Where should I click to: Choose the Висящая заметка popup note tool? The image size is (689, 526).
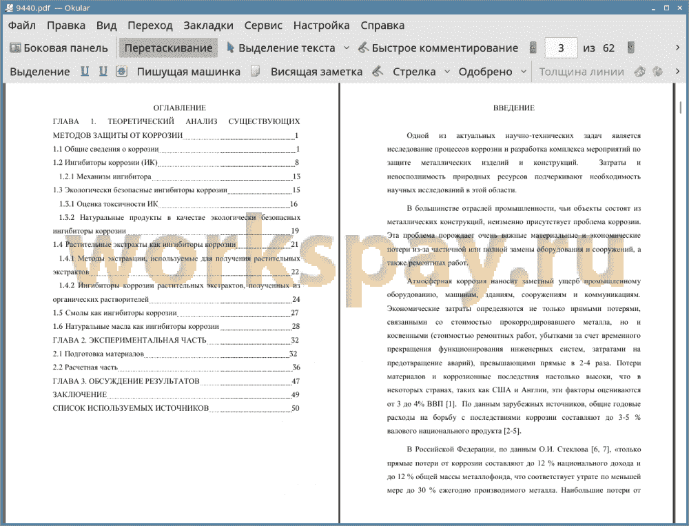point(316,72)
